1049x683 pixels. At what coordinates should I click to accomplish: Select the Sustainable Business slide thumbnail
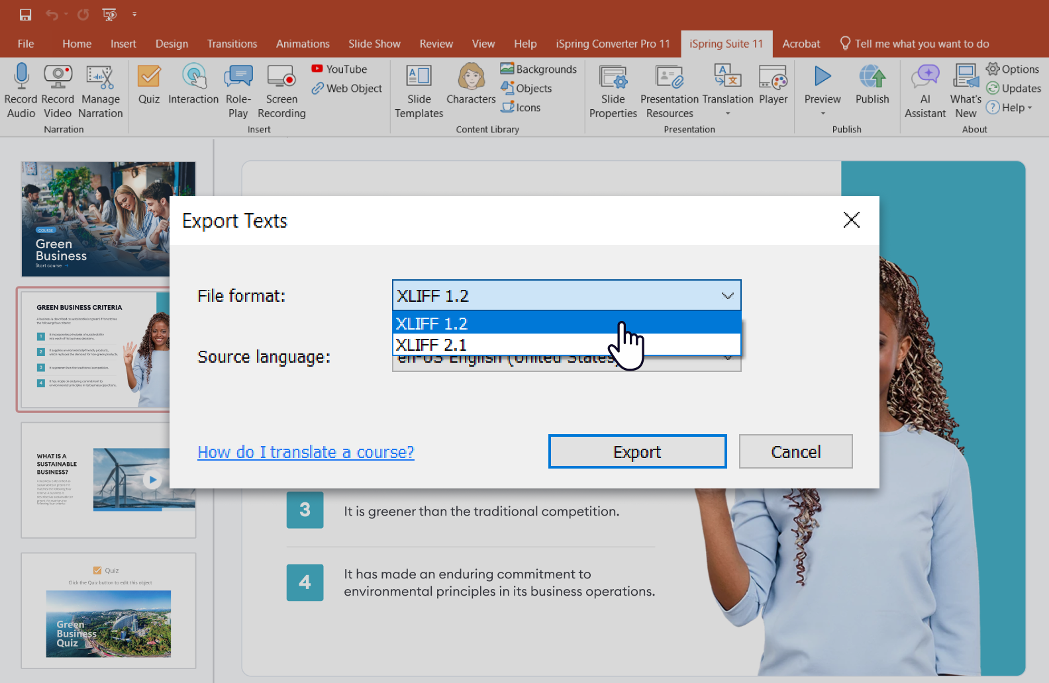click(x=108, y=480)
